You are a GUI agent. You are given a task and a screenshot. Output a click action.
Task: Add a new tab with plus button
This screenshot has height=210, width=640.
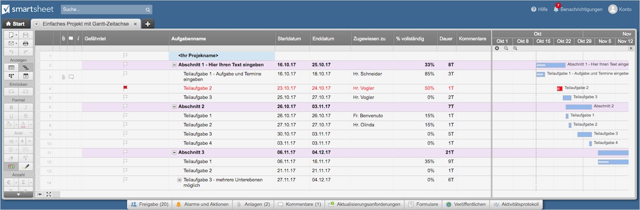148,24
